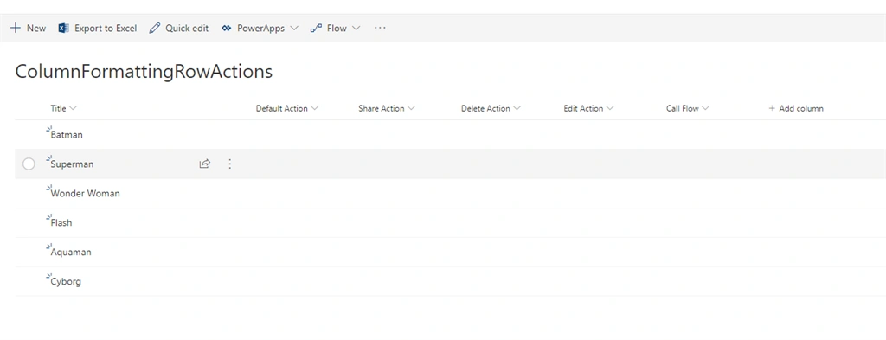Open the Call Flow column dropdown
The height and width of the screenshot is (340, 886).
click(706, 108)
